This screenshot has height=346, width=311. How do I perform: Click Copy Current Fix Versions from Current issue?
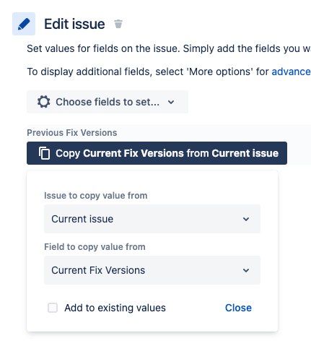click(x=157, y=153)
